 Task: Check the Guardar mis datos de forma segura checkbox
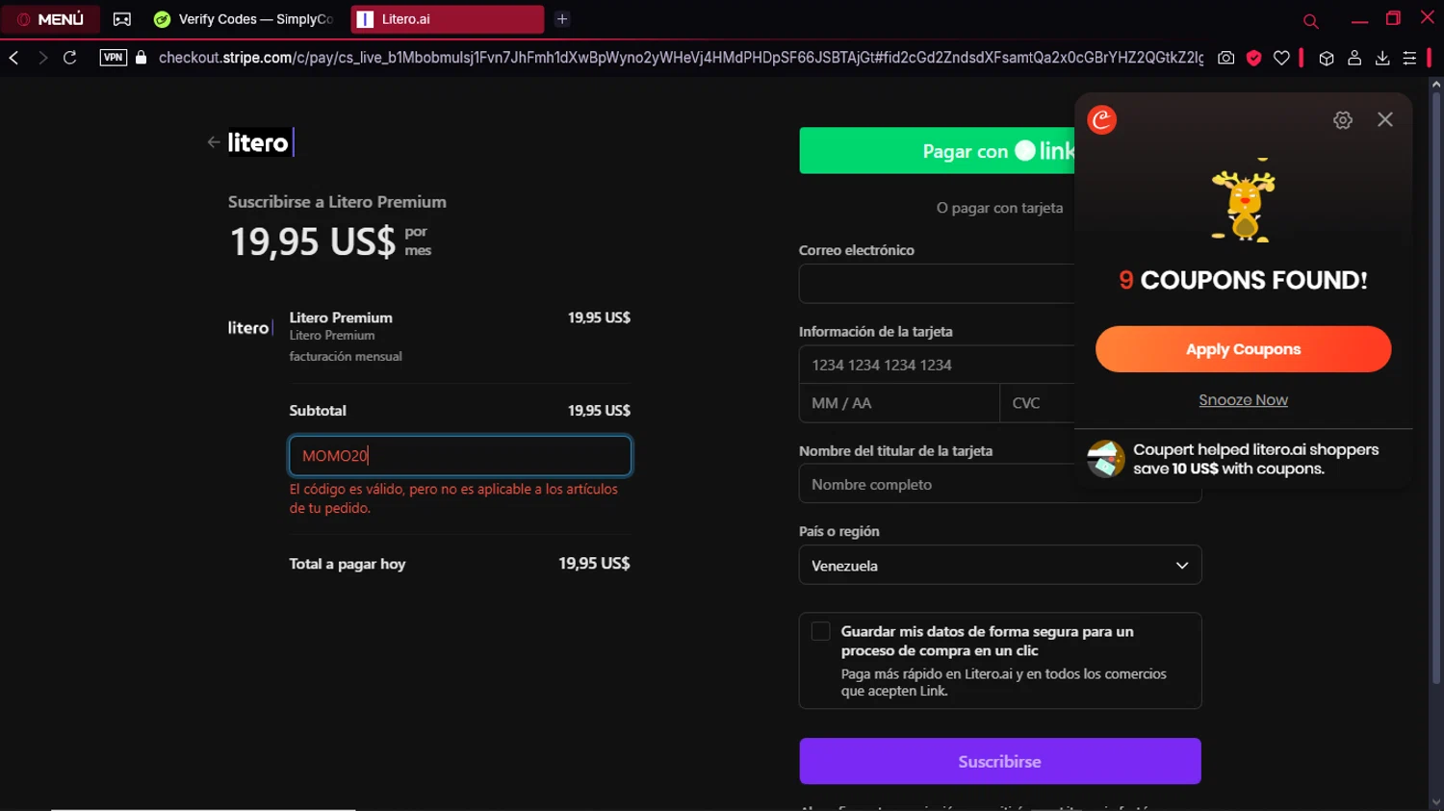820,631
